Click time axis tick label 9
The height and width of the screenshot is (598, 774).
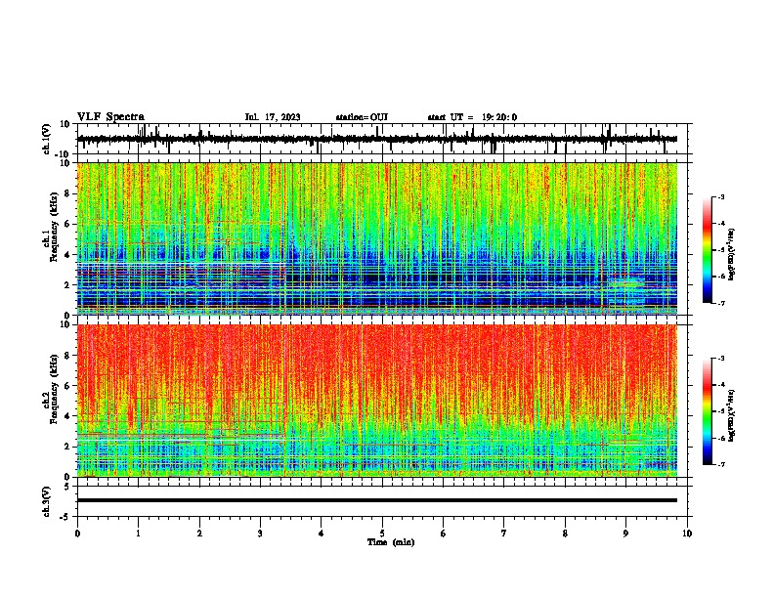coord(625,534)
